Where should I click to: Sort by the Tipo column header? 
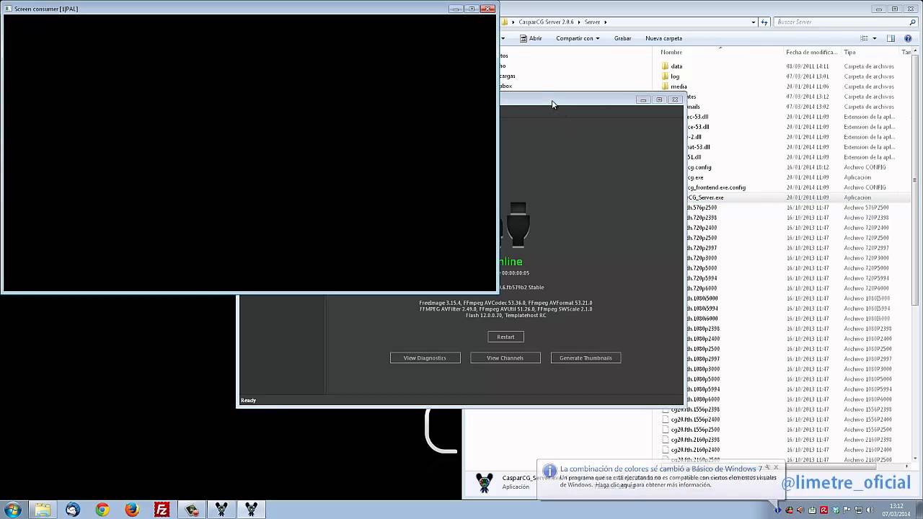849,52
